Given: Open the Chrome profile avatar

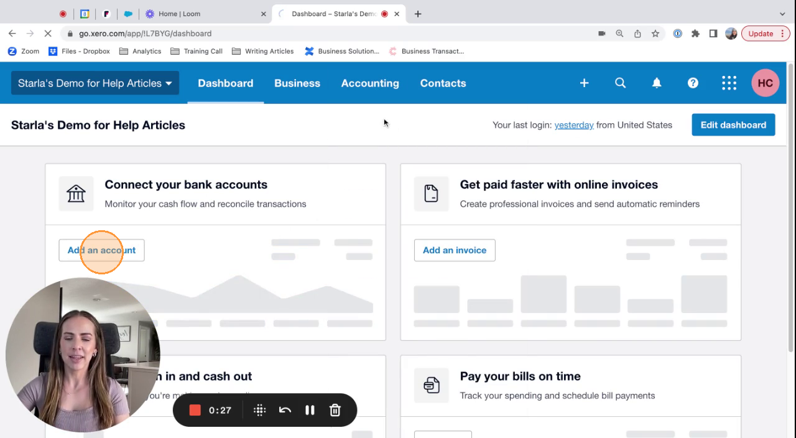Looking at the screenshot, I should tap(731, 34).
